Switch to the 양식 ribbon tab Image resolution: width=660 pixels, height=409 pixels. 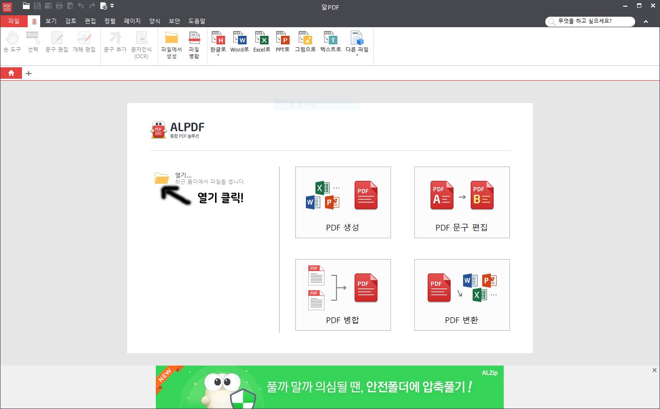point(155,21)
